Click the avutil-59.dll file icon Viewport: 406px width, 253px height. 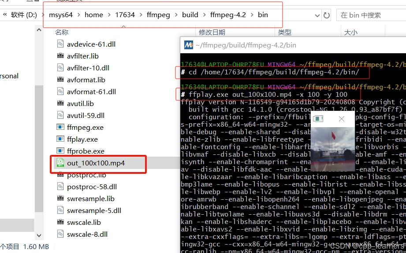pyautogui.click(x=60, y=115)
